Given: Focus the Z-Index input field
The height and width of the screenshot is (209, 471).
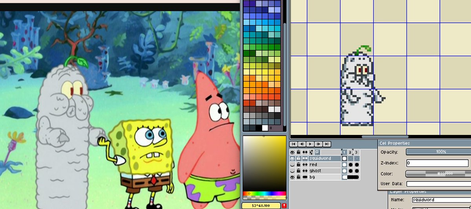Looking at the screenshot, I should pyautogui.click(x=438, y=163).
